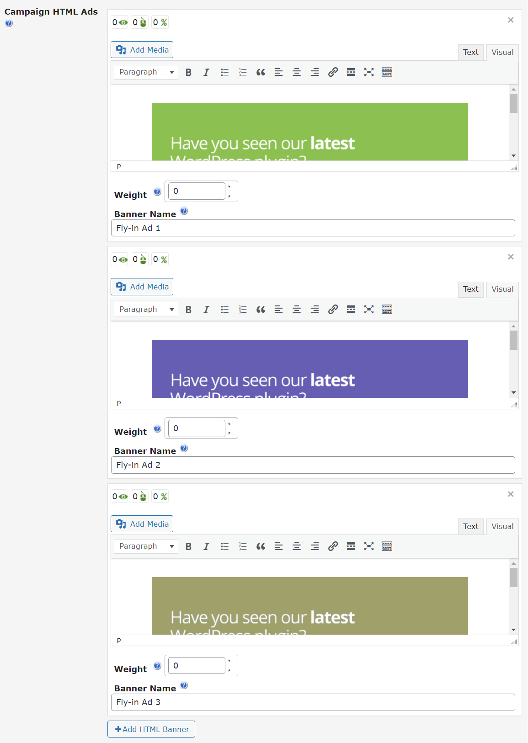The image size is (528, 743).
Task: Remove the Fly-in Ad 2 banner
Action: 511,257
